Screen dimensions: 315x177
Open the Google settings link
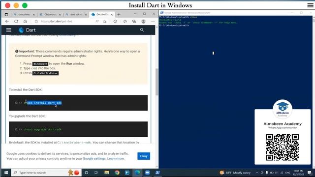click(x=94, y=158)
